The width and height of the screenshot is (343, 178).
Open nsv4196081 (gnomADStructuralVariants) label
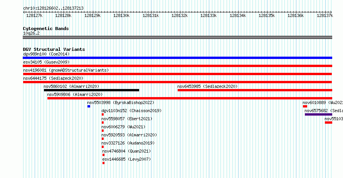(x=66, y=70)
